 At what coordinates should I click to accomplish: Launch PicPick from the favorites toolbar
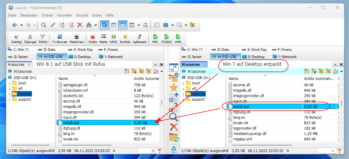(x=43, y=39)
